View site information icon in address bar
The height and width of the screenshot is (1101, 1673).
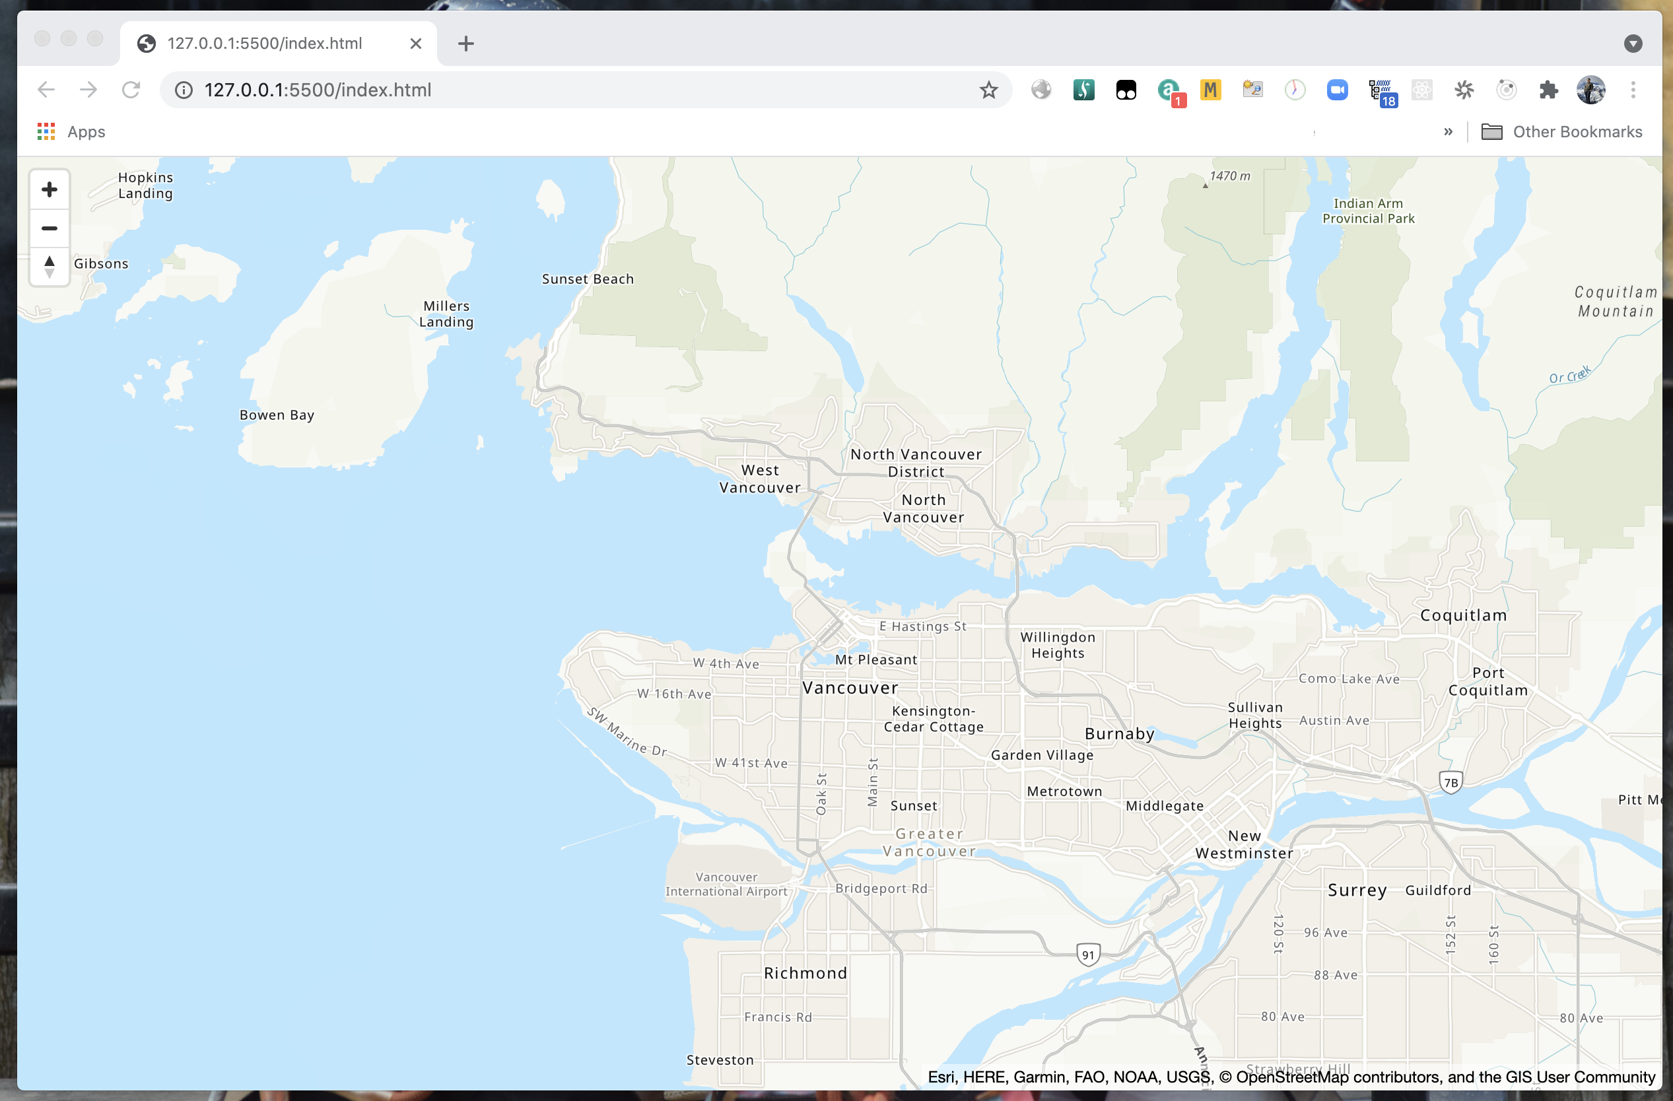pos(184,90)
